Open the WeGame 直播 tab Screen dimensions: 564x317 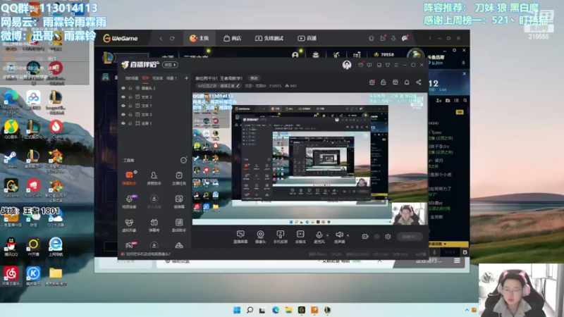pos(307,38)
